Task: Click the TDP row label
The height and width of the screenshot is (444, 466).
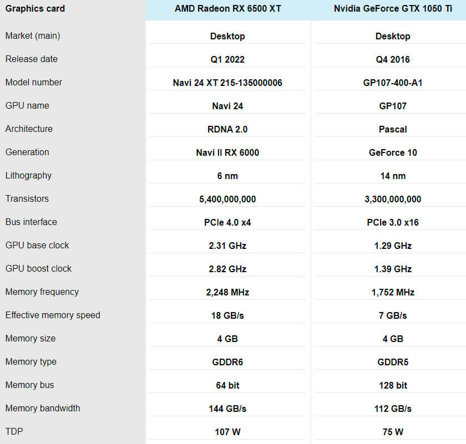Action: (x=13, y=432)
